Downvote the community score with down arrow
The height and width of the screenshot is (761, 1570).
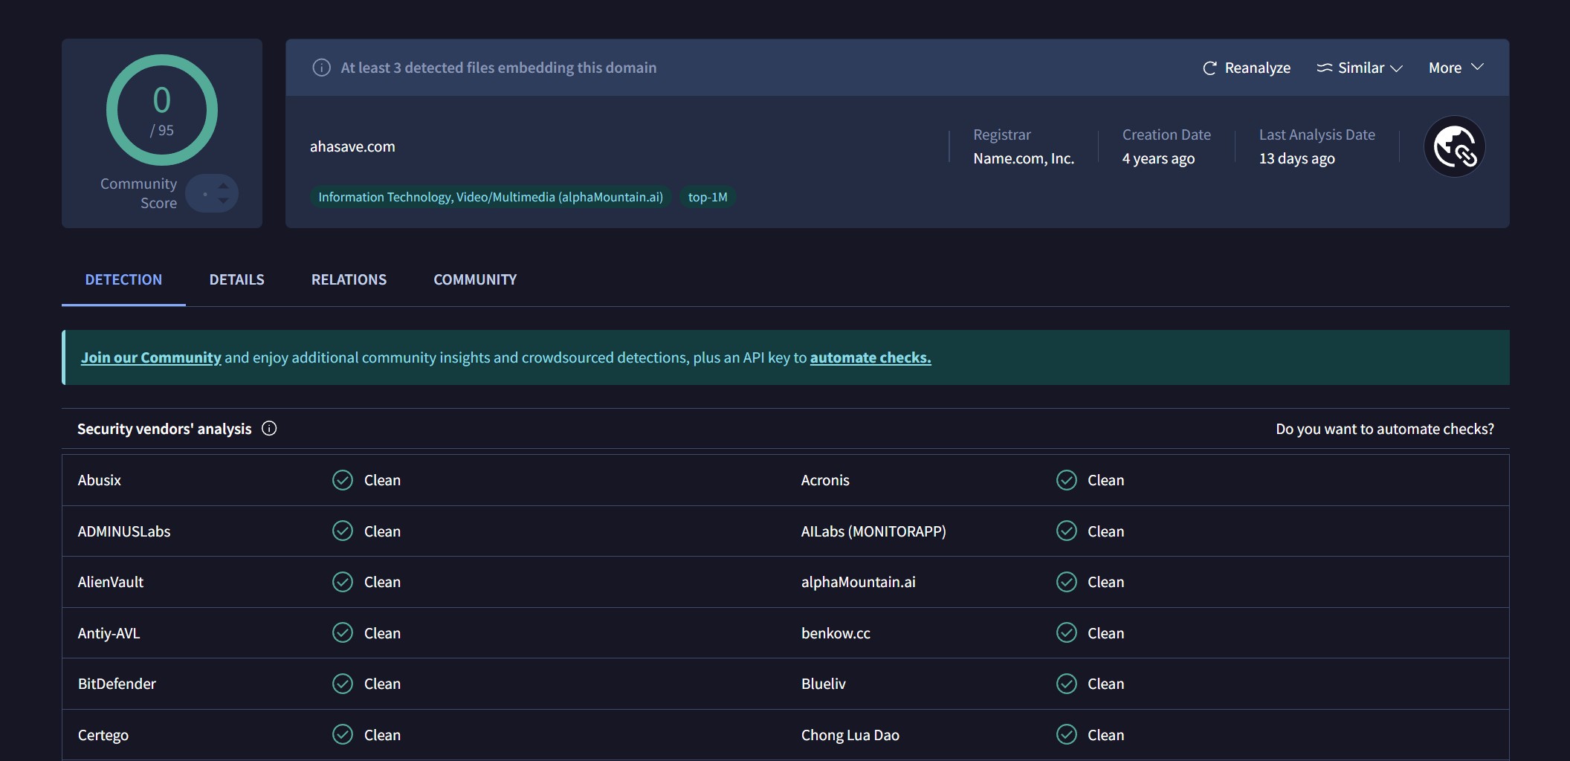click(224, 201)
